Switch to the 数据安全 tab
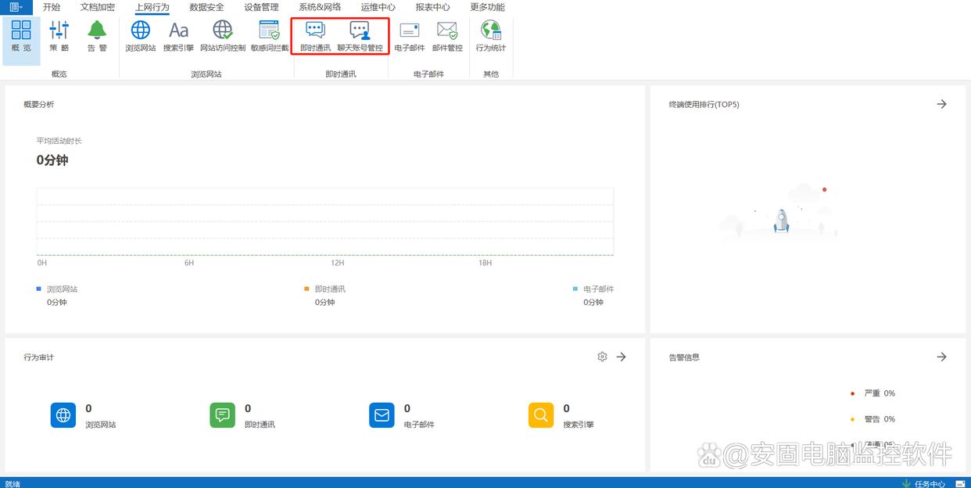The image size is (971, 488). 206,7
